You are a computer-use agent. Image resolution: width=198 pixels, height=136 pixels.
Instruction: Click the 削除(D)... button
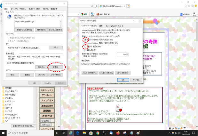click(x=42, y=67)
